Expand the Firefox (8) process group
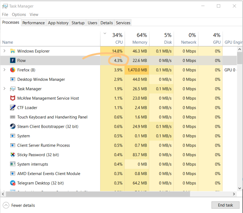 [x=4, y=70]
